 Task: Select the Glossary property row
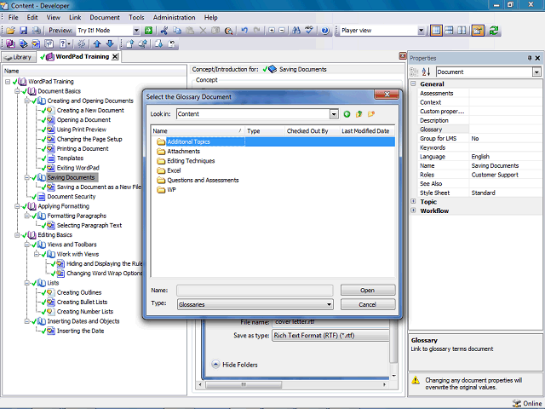pyautogui.click(x=479, y=130)
